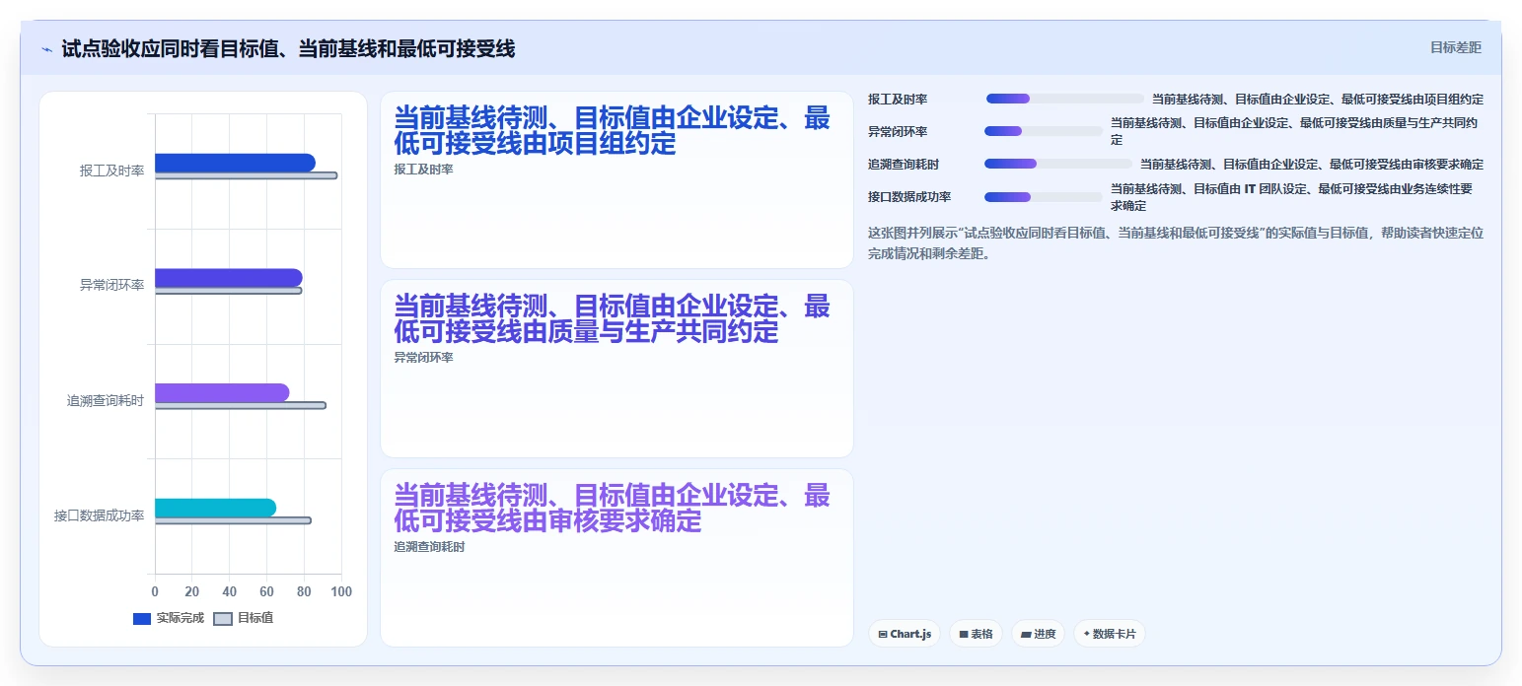Open the card ending 最低可接受线由项目组约定
The image size is (1522, 686).
[x=616, y=179]
